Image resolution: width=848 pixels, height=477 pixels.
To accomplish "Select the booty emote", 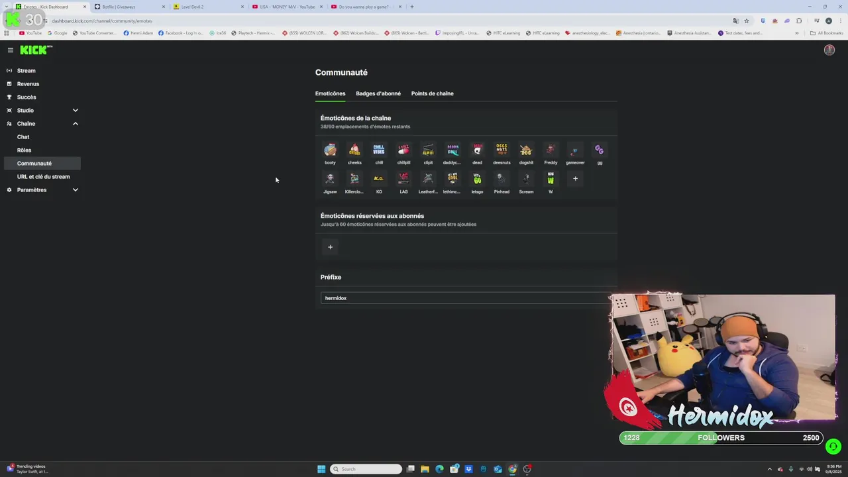I will pos(330,150).
